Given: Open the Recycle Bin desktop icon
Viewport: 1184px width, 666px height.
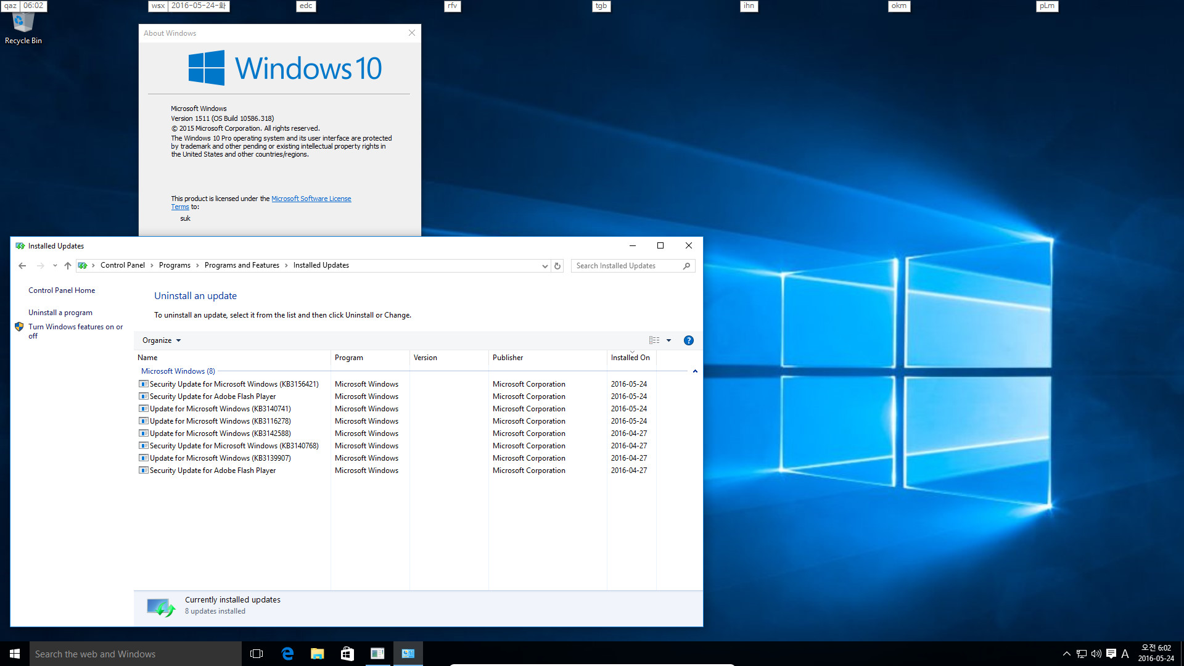Looking at the screenshot, I should pos(23,28).
